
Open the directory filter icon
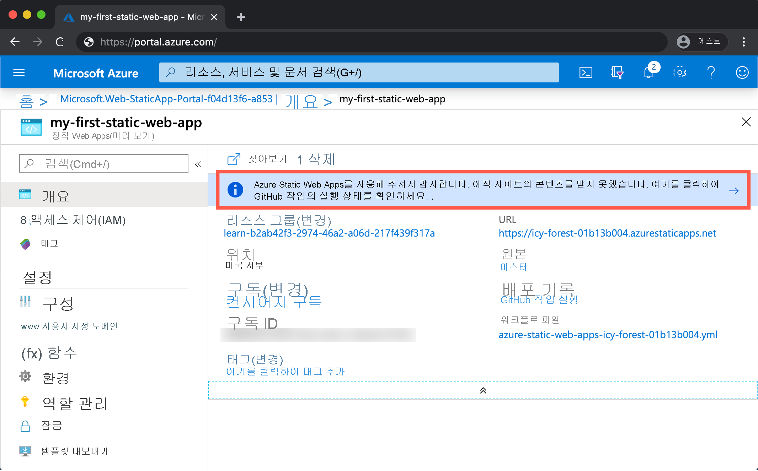(x=617, y=72)
